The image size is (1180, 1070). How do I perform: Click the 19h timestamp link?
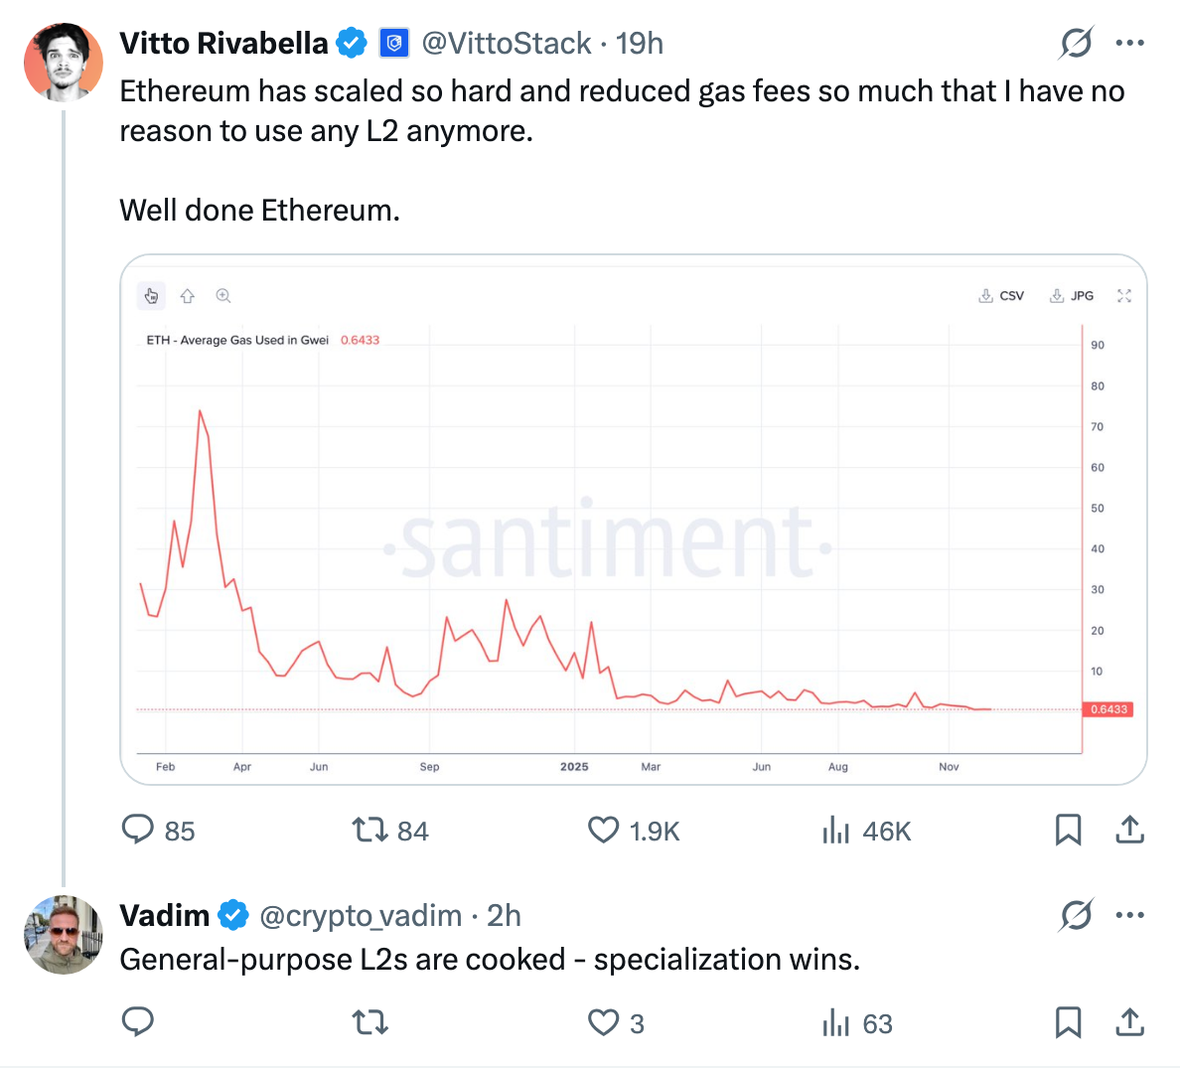point(643,43)
